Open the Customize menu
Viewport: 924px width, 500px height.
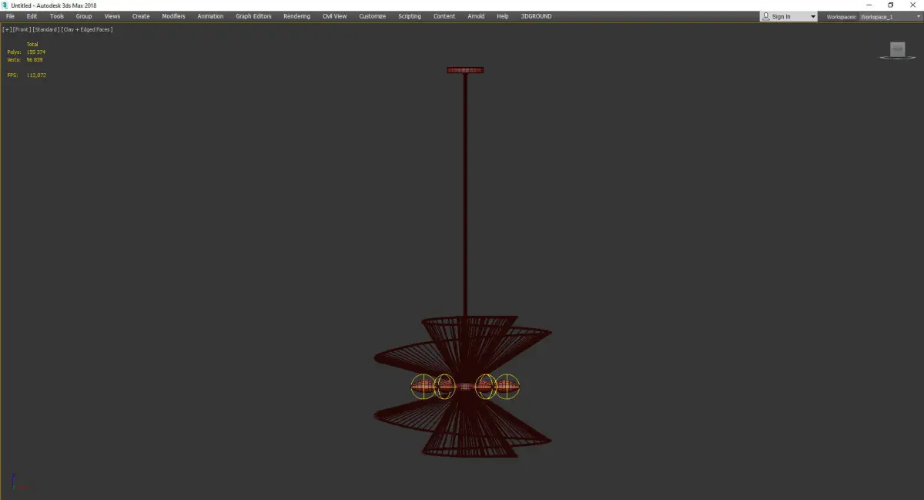coord(372,16)
